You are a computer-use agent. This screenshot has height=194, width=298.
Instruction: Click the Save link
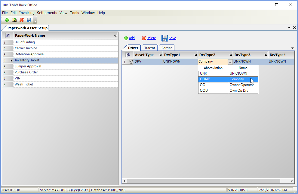(x=172, y=38)
